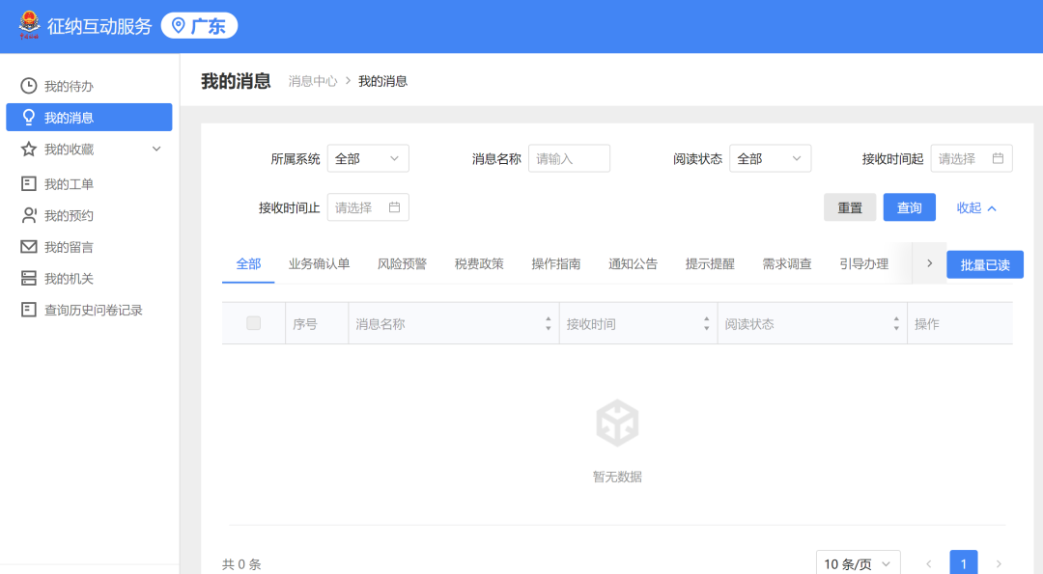Focus the 消息名称 input field

click(x=570, y=158)
